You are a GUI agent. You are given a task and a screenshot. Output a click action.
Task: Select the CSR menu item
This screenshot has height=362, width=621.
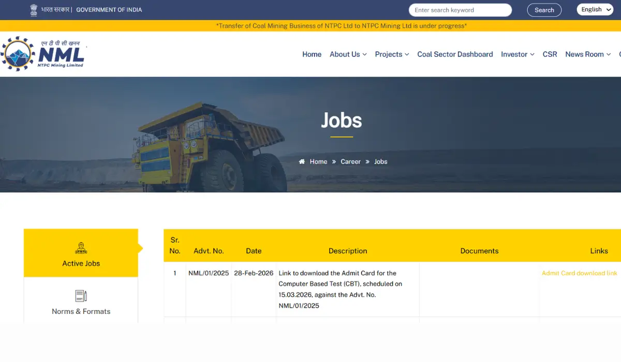click(x=550, y=54)
